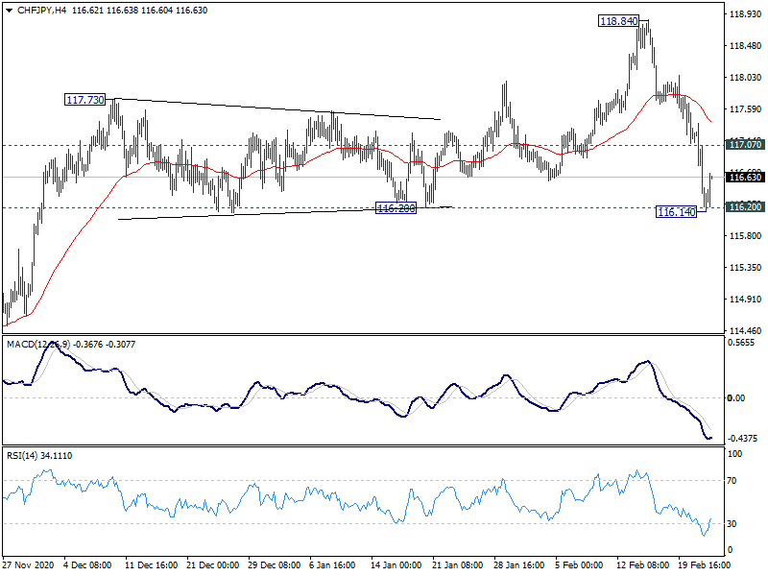Select the 117.070 level tag on price axis
768x576 pixels.
[746, 145]
